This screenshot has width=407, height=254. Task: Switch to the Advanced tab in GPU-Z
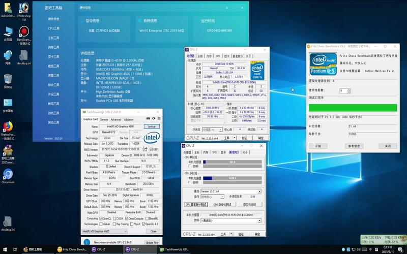click(116, 119)
